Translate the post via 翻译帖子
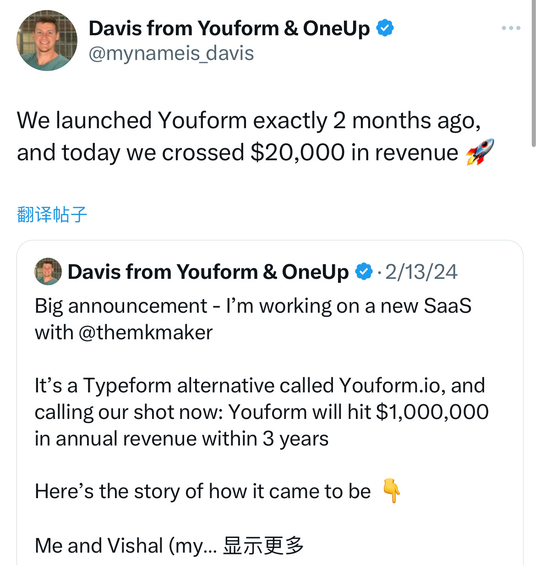This screenshot has height=565, width=540. (x=52, y=214)
